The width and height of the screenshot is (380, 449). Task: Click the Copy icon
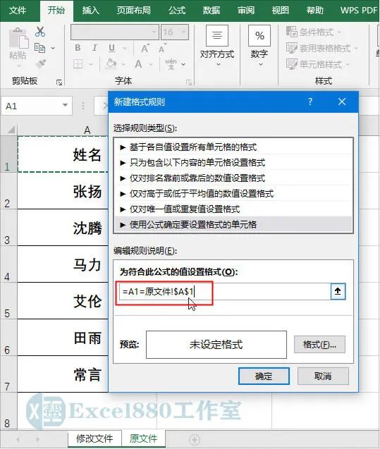(x=39, y=47)
